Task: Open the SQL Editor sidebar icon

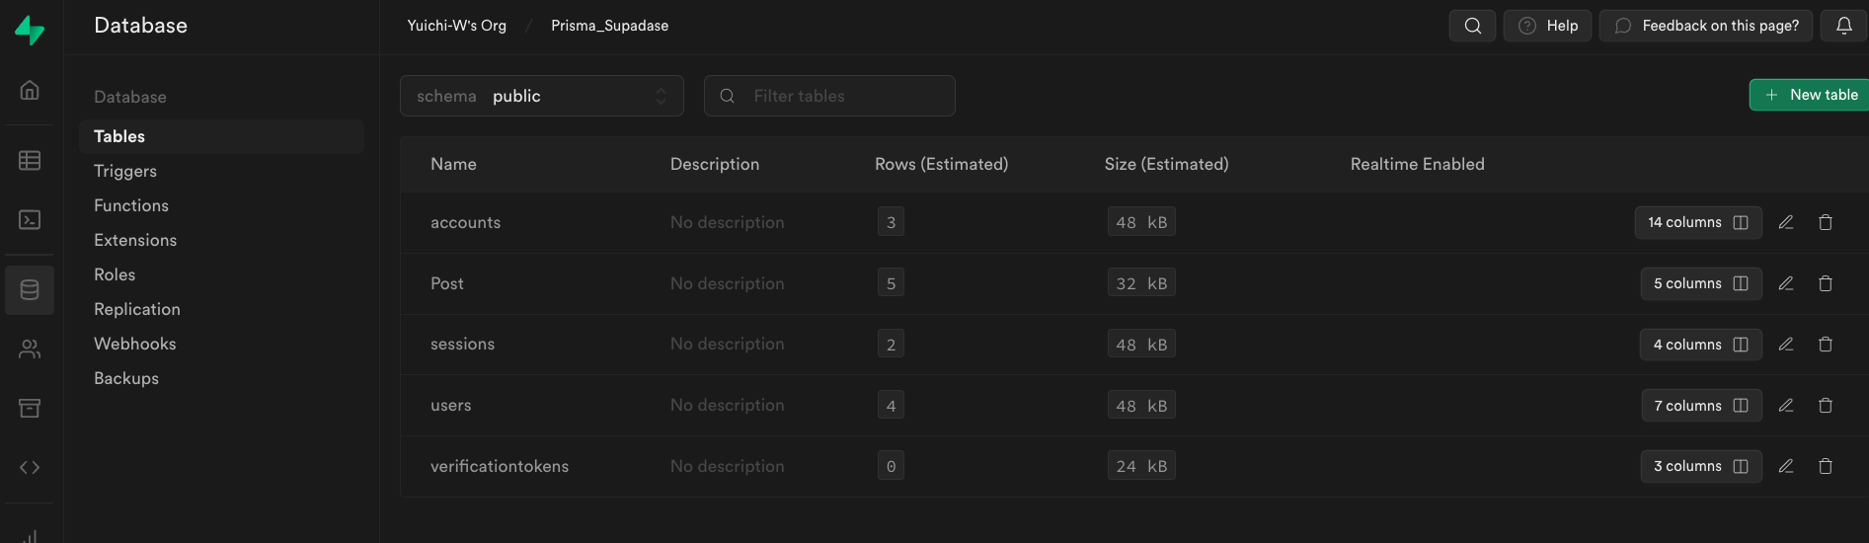Action: click(30, 219)
